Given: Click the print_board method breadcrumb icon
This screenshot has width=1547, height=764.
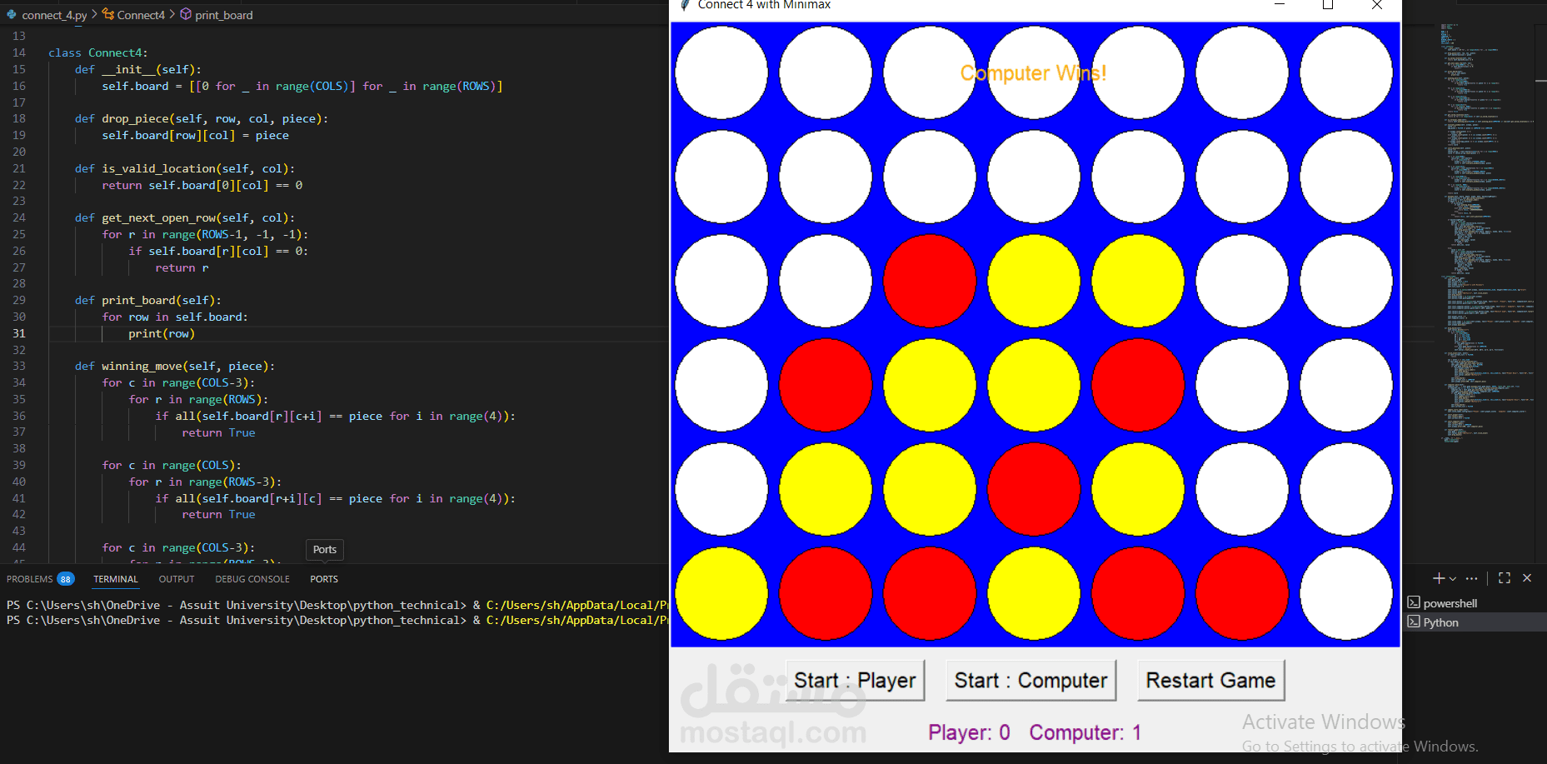Looking at the screenshot, I should pos(186,15).
